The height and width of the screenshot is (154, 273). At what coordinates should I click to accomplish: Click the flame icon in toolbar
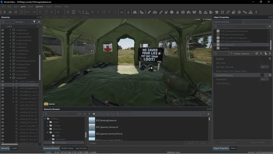[x=177, y=12]
